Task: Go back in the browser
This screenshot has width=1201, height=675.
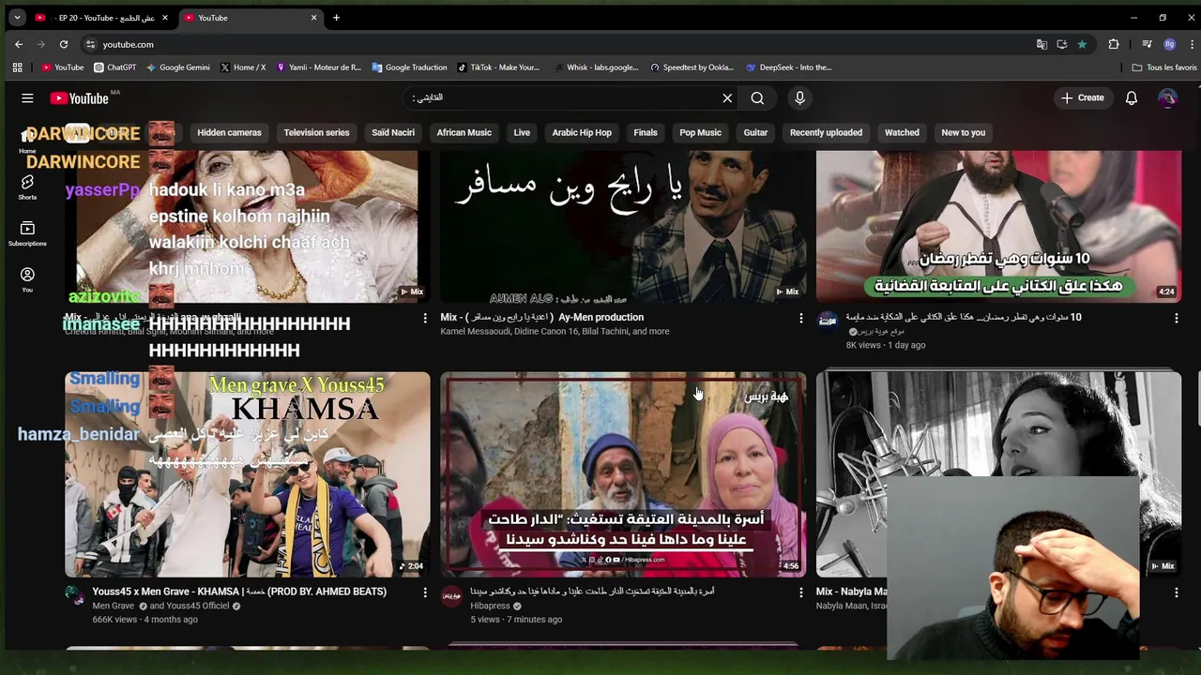Action: [x=19, y=44]
